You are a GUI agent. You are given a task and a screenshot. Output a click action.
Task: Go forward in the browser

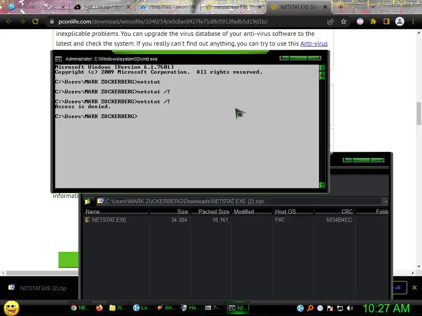click(22, 21)
